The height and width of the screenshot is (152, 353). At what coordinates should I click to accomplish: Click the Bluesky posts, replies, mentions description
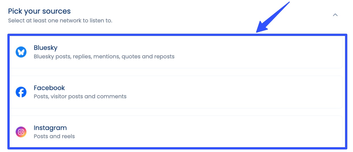click(104, 56)
